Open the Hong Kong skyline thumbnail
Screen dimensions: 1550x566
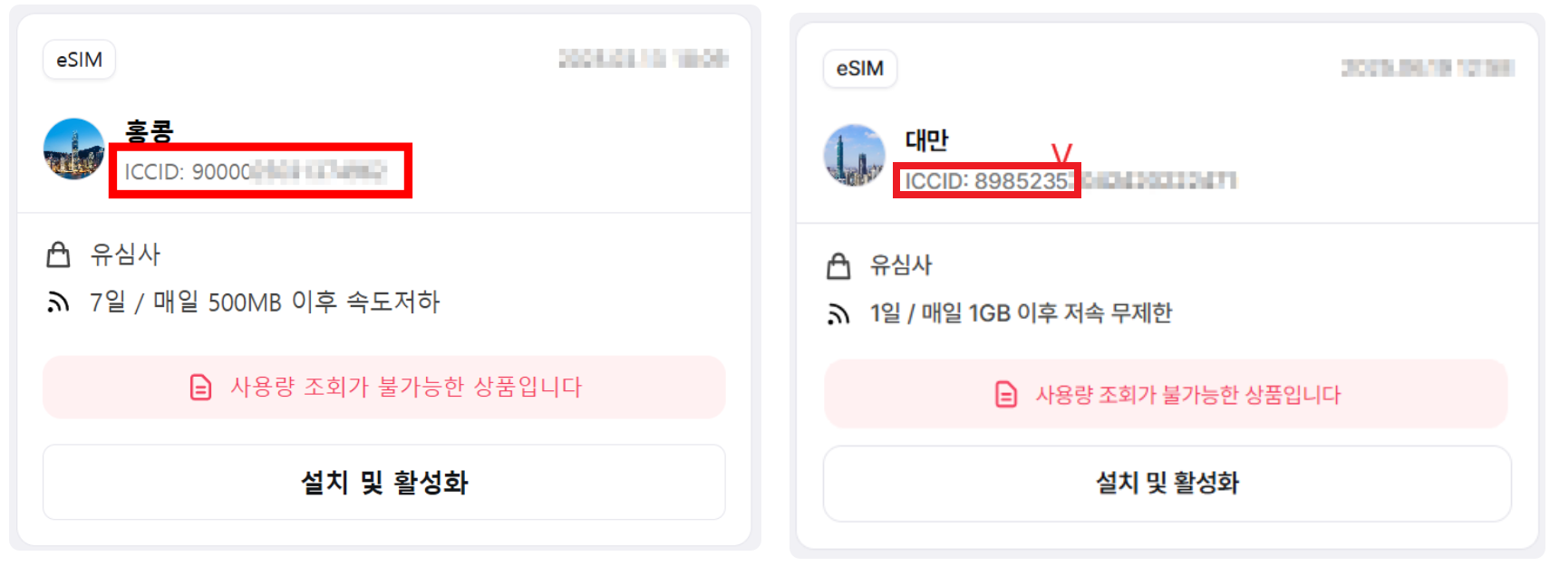pos(74,149)
